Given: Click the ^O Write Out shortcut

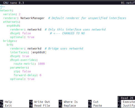Looking at the screenshot, I should [40, 102].
